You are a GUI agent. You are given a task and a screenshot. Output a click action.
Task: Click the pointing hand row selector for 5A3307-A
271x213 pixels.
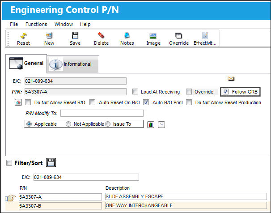[x=10, y=198]
